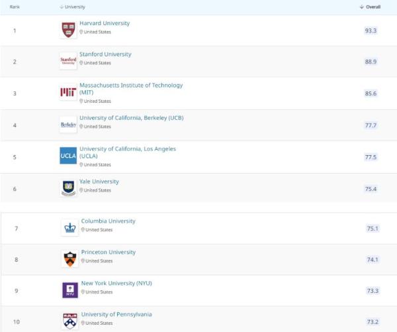This screenshot has height=332, width=397.
Task: Open the Harvard University link
Action: click(x=105, y=23)
